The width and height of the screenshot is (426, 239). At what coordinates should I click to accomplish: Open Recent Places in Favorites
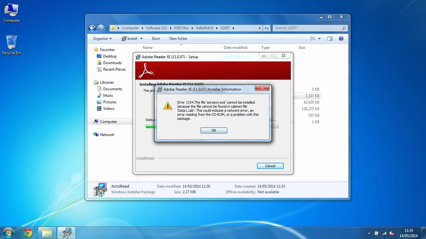(x=114, y=69)
